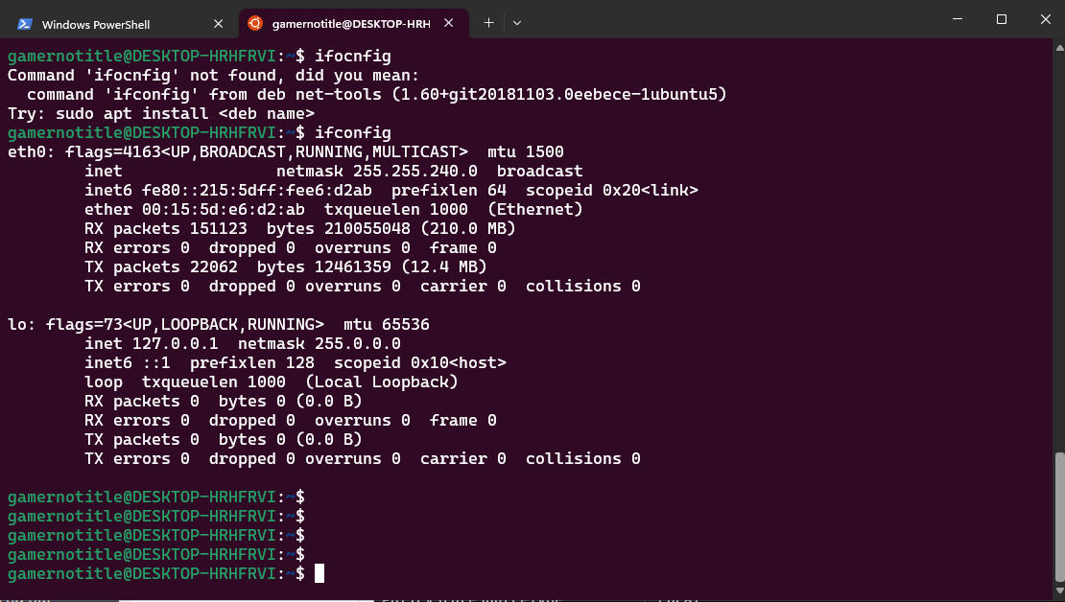
Task: Click the Ubuntu logo icon in active tab
Action: tap(255, 23)
